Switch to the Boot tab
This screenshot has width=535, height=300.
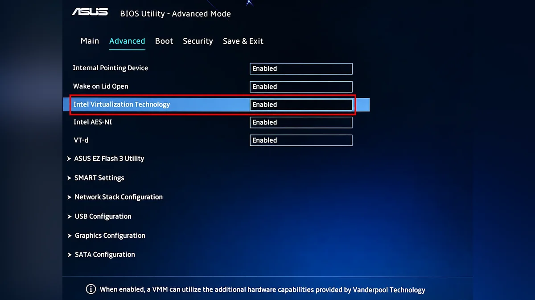pos(164,41)
